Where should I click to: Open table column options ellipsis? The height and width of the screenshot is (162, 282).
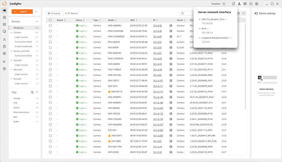(x=244, y=20)
